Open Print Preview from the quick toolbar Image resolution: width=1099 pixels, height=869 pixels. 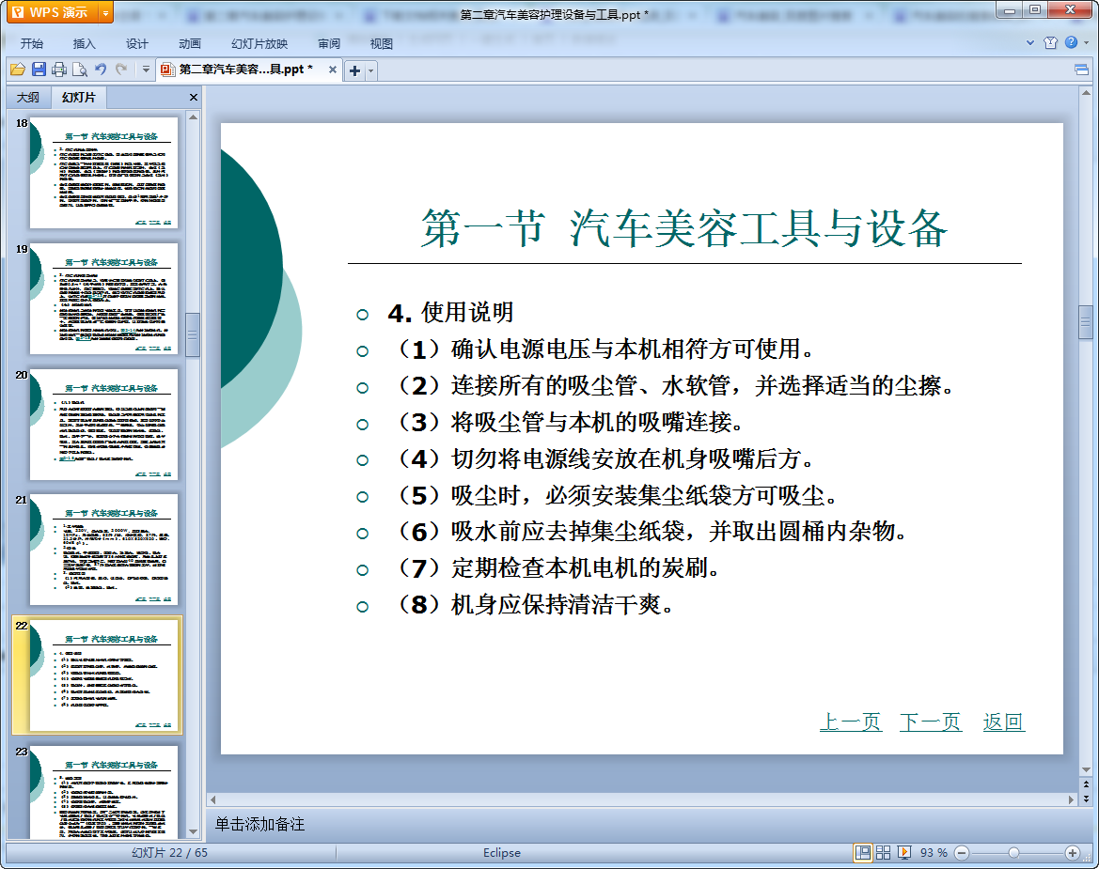pyautogui.click(x=80, y=70)
